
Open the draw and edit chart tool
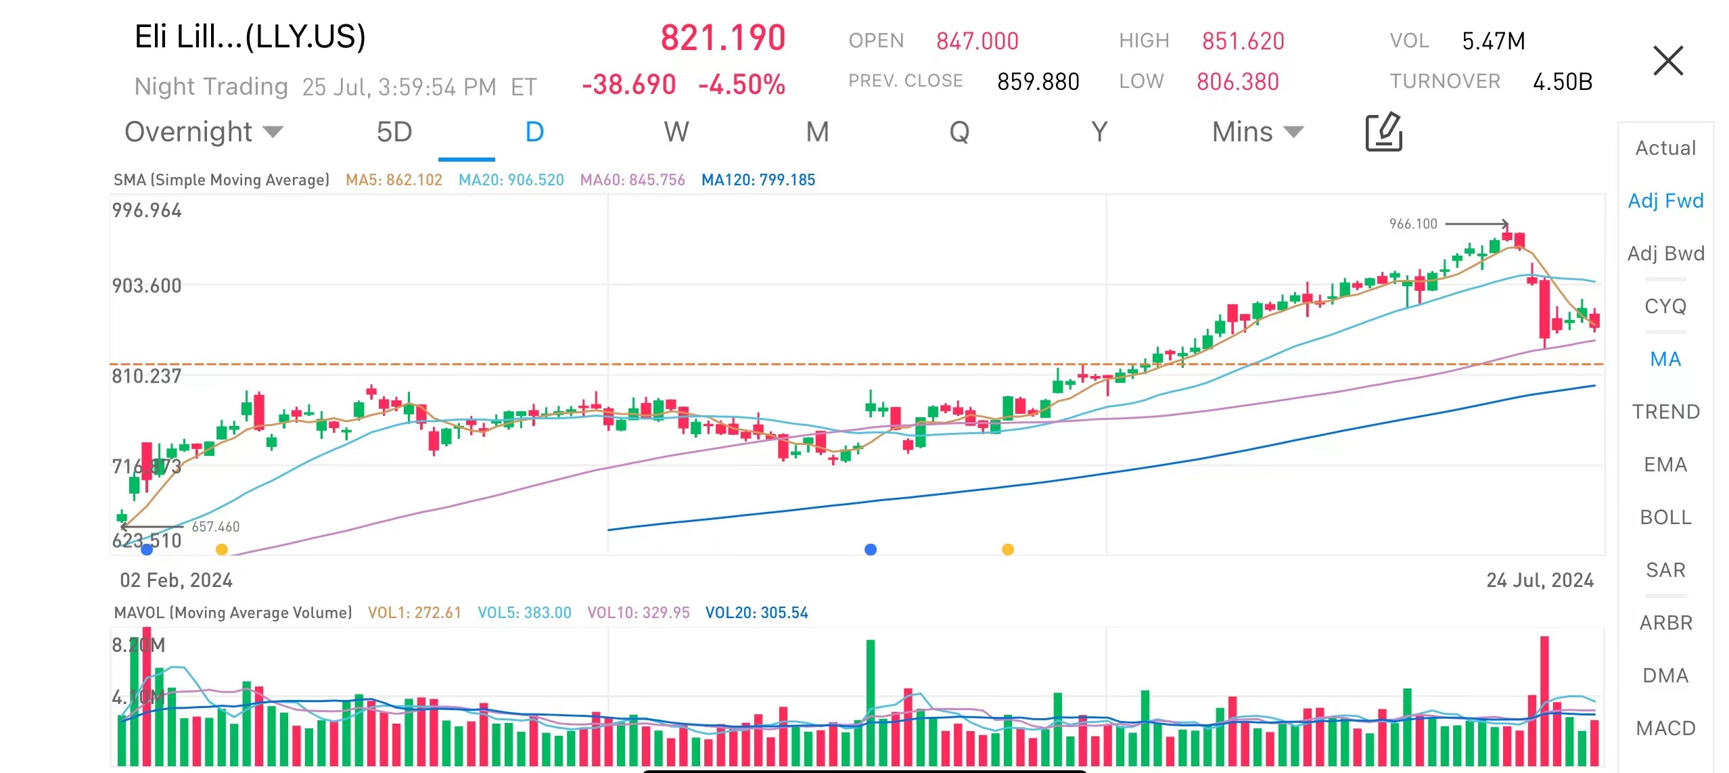click(1383, 132)
